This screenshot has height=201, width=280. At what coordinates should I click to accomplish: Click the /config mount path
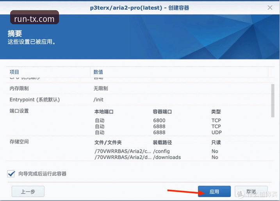(161, 151)
